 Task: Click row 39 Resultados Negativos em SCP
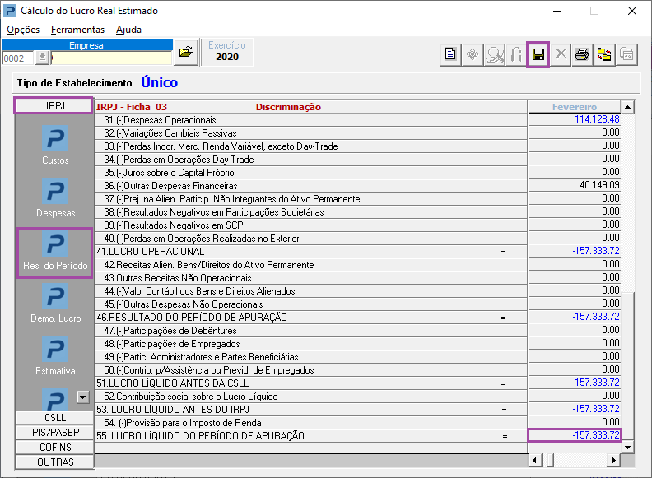(310, 225)
